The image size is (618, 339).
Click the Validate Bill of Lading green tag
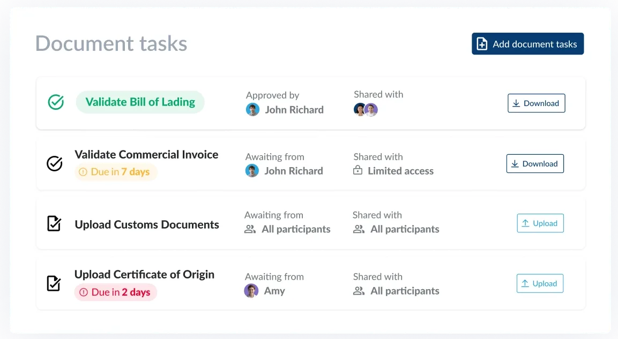(140, 102)
